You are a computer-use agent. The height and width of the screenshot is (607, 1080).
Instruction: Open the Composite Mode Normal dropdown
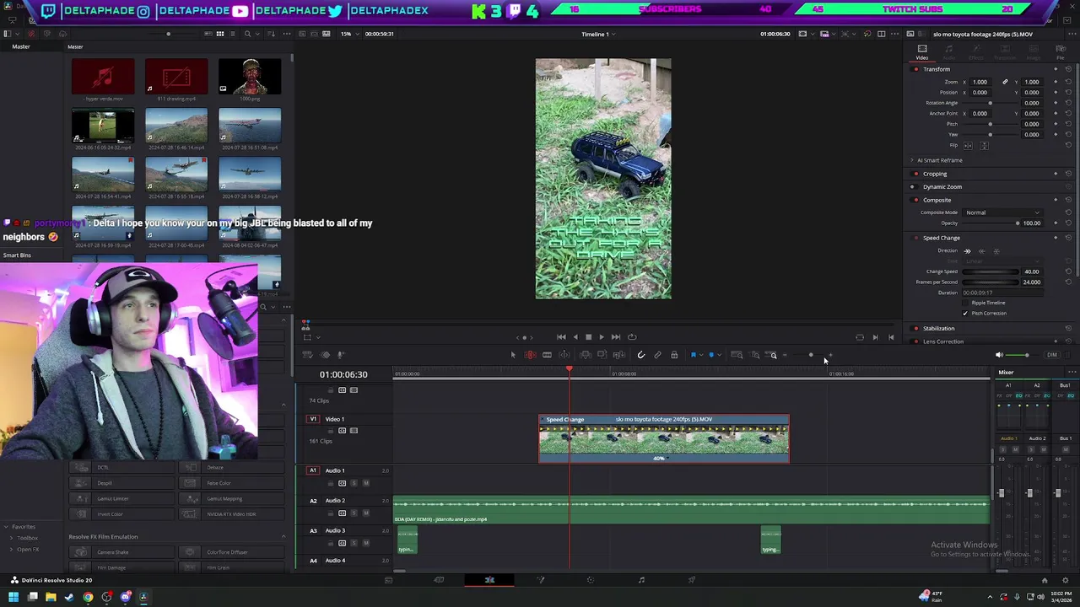[x=1002, y=212]
